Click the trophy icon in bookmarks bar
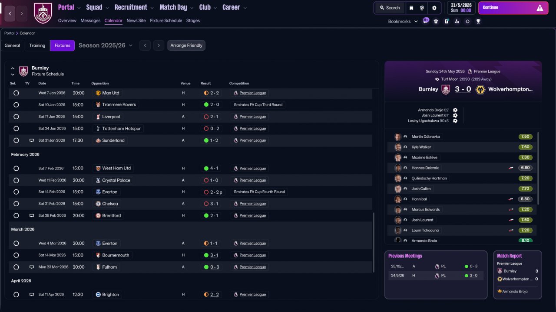This screenshot has height=312, width=556. [x=478, y=21]
